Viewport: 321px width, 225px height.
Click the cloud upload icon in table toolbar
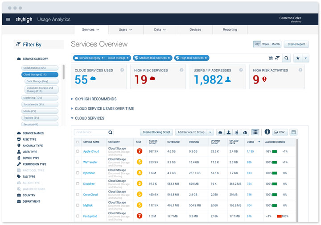(245, 133)
